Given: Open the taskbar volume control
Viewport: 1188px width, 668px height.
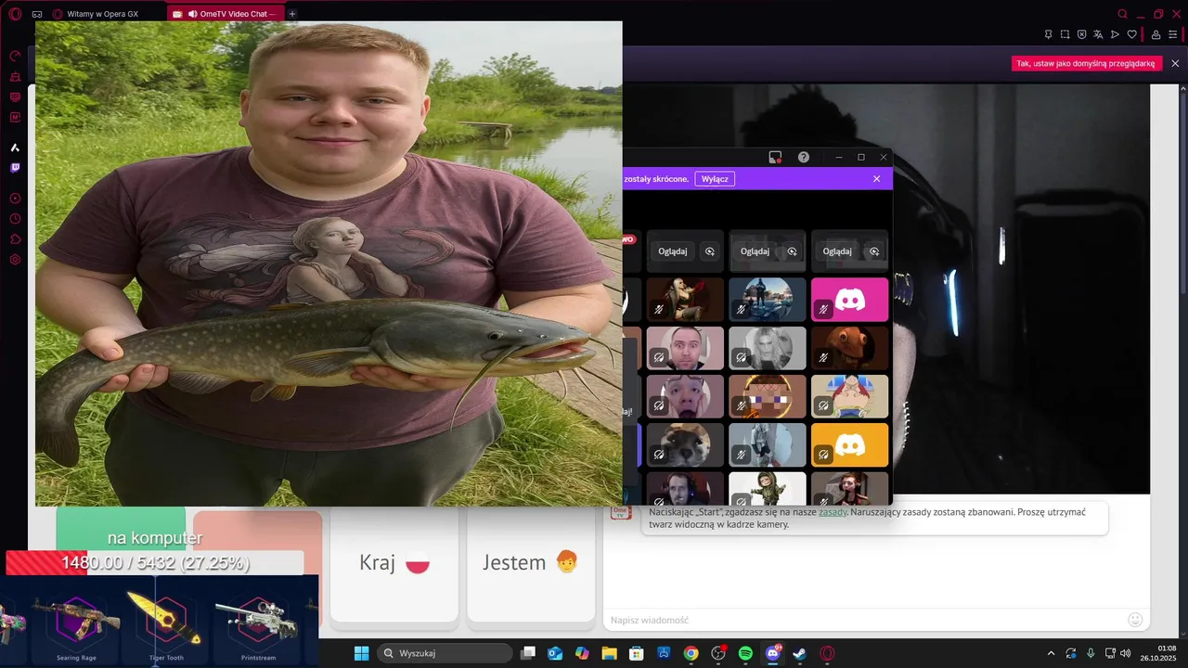Looking at the screenshot, I should (1126, 653).
